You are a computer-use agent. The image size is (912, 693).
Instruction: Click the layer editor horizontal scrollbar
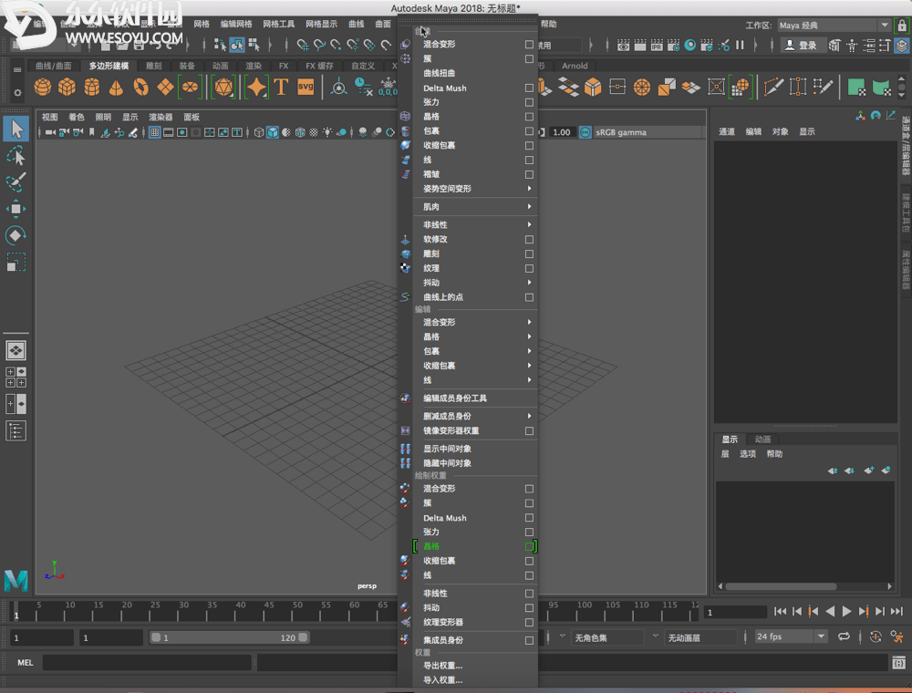(x=781, y=586)
